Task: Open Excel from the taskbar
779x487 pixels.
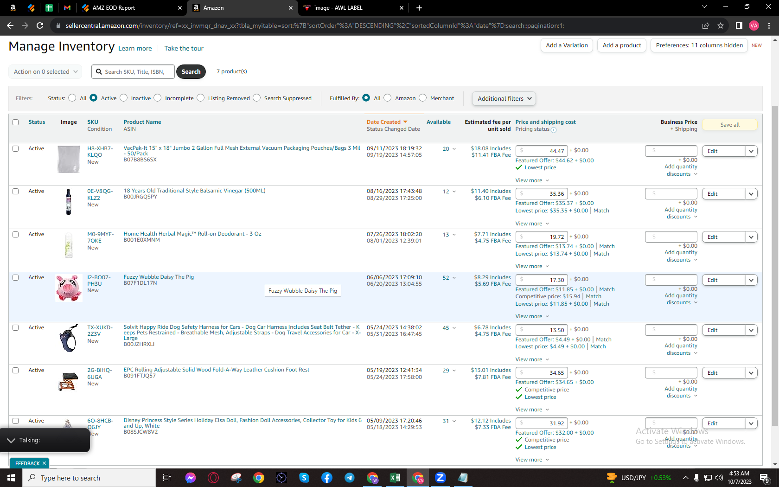Action: (x=395, y=478)
